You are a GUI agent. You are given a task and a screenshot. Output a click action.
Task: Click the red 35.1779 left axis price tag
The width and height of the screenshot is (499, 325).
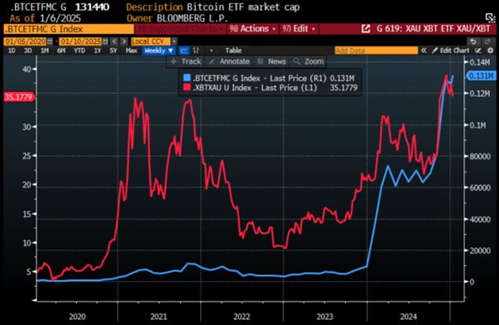[x=19, y=97]
